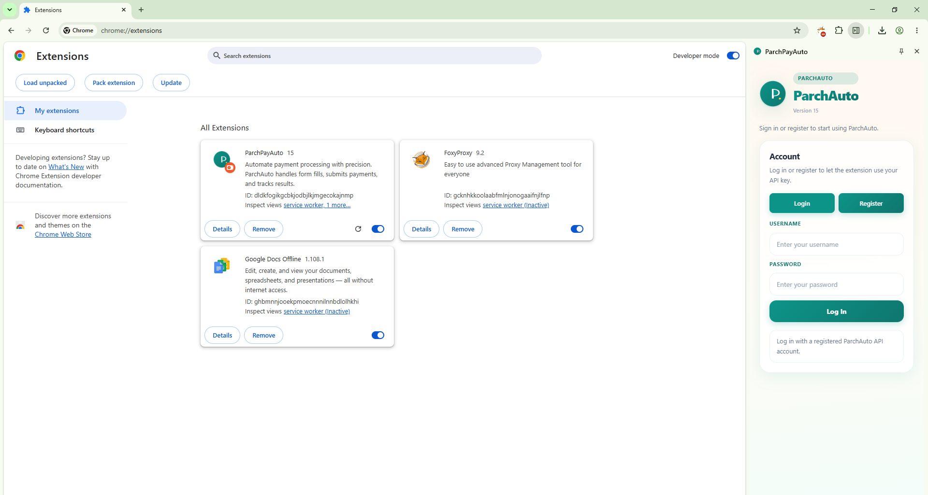This screenshot has width=928, height=495.
Task: Open the Extensions puzzle-piece menu
Action: 839,30
